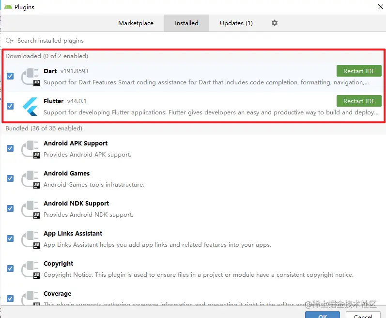Viewport: 386px width, 318px height.
Task: Click 'Android Games tools infrastructure.' description
Action: pos(94,185)
